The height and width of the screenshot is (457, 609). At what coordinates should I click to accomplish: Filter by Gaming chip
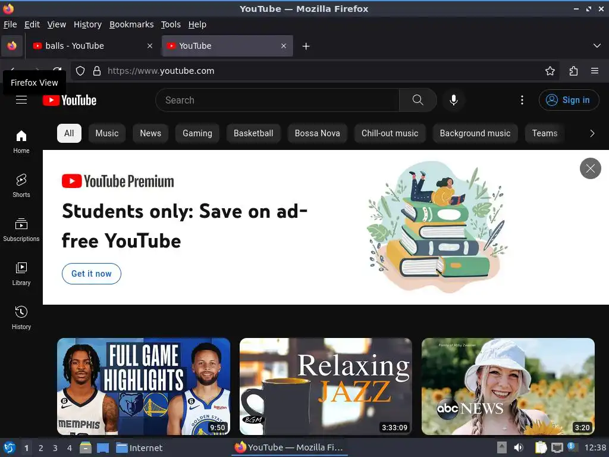tap(197, 133)
